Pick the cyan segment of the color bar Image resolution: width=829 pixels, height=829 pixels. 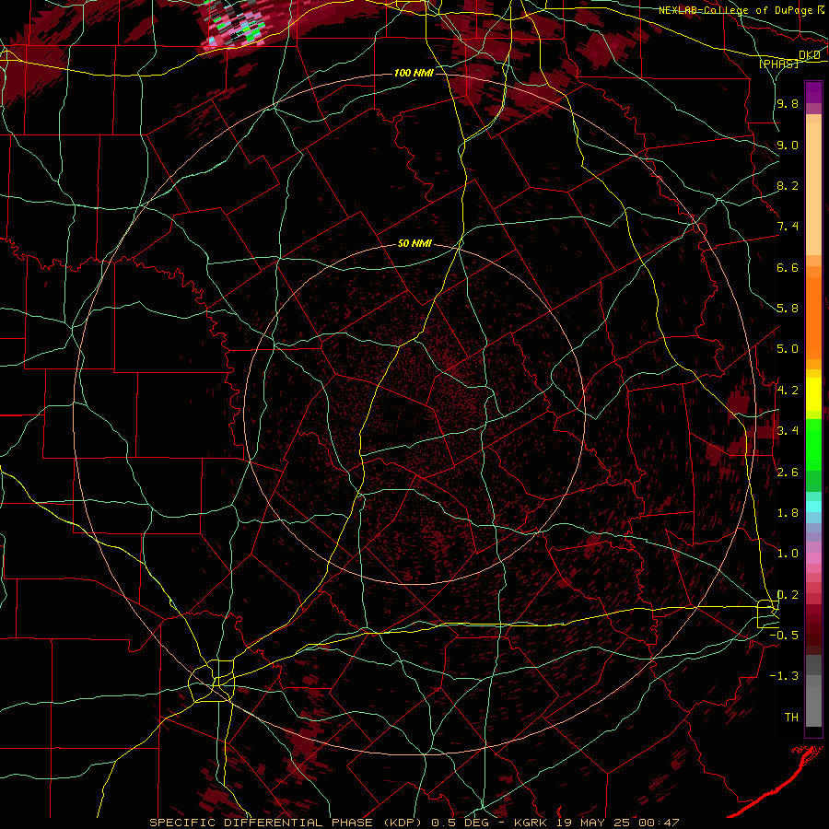pyautogui.click(x=813, y=507)
